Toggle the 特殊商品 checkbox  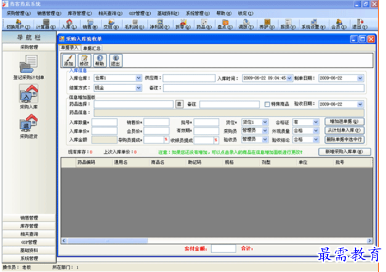pos(267,104)
